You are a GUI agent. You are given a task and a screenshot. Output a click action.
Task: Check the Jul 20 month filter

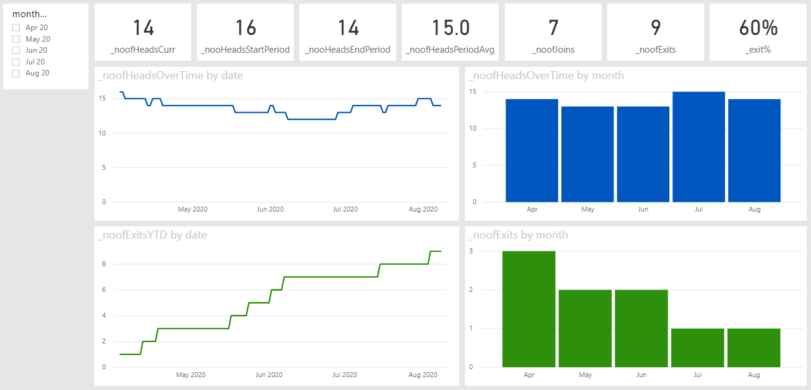pyautogui.click(x=16, y=62)
